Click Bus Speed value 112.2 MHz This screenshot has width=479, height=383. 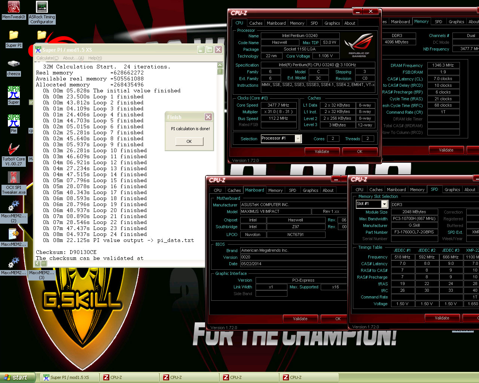click(x=279, y=118)
